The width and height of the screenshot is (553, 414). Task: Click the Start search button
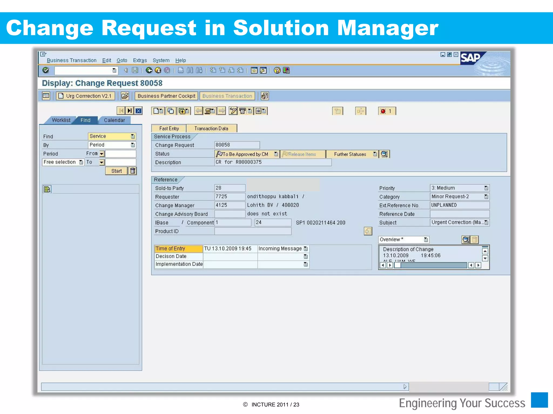coord(116,171)
